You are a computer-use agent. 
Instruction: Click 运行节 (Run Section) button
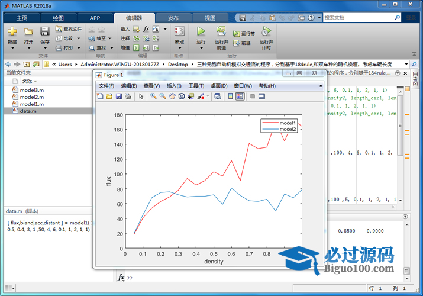(x=244, y=34)
